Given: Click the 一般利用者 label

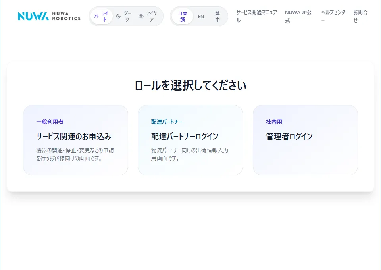Looking at the screenshot, I should click(50, 122).
